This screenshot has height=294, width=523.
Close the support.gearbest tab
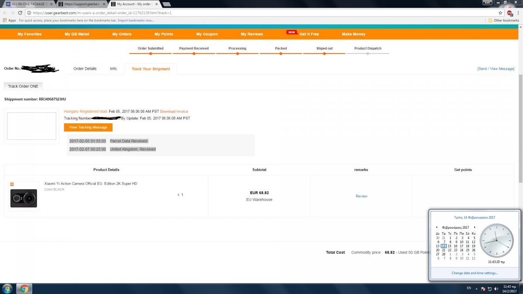click(104, 4)
